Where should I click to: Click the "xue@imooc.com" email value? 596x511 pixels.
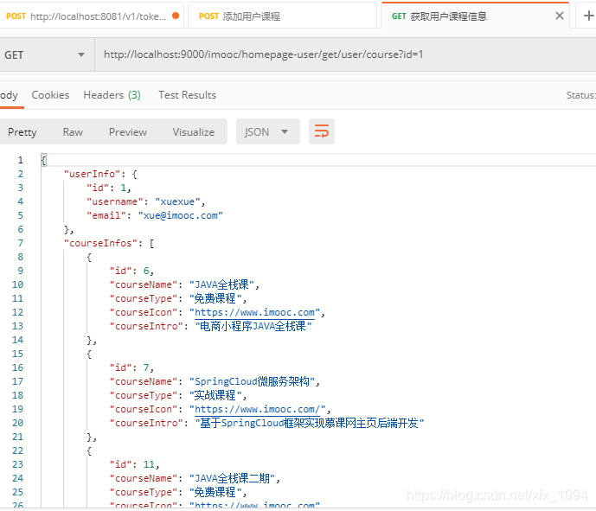[180, 215]
